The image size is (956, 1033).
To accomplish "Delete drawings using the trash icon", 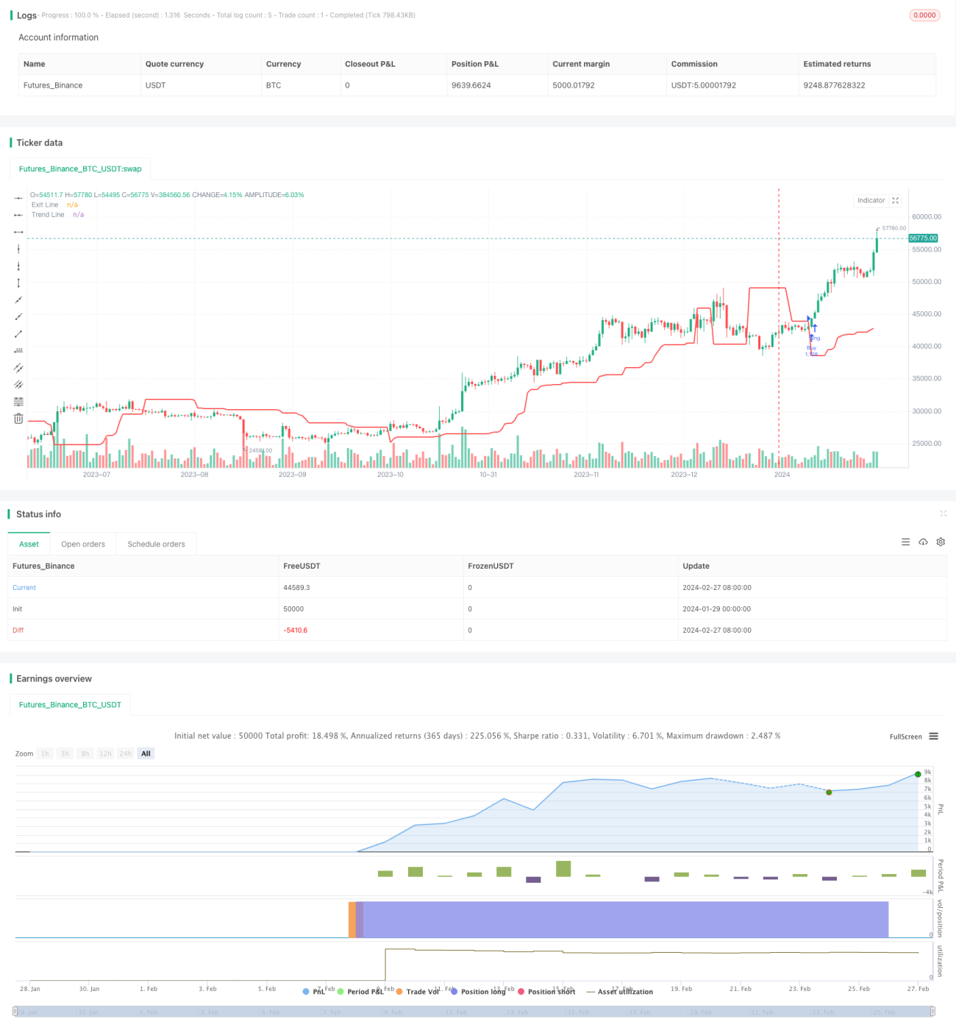I will pyautogui.click(x=18, y=419).
